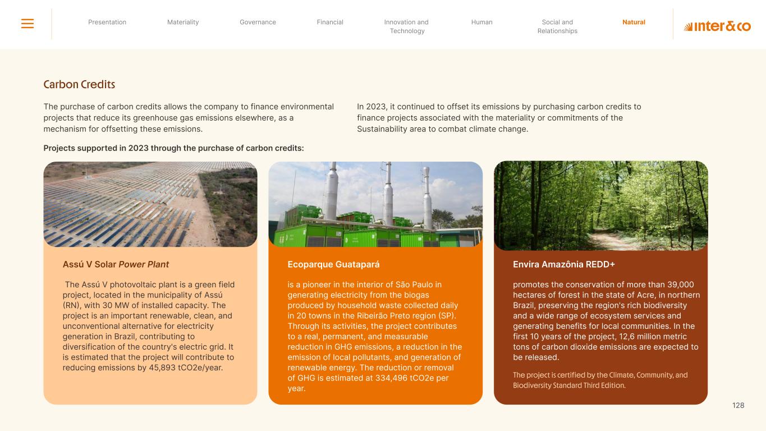Click the page number 128
Viewport: 766px width, 431px height.
click(738, 405)
